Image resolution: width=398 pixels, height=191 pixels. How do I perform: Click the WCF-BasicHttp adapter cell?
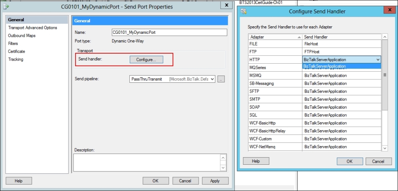click(275, 123)
